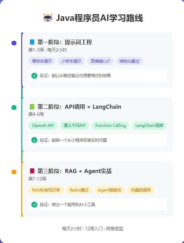Image resolution: width=184 pixels, height=243 pixels.
Task: Click the LangChain框架 tag
Action: tap(149, 126)
